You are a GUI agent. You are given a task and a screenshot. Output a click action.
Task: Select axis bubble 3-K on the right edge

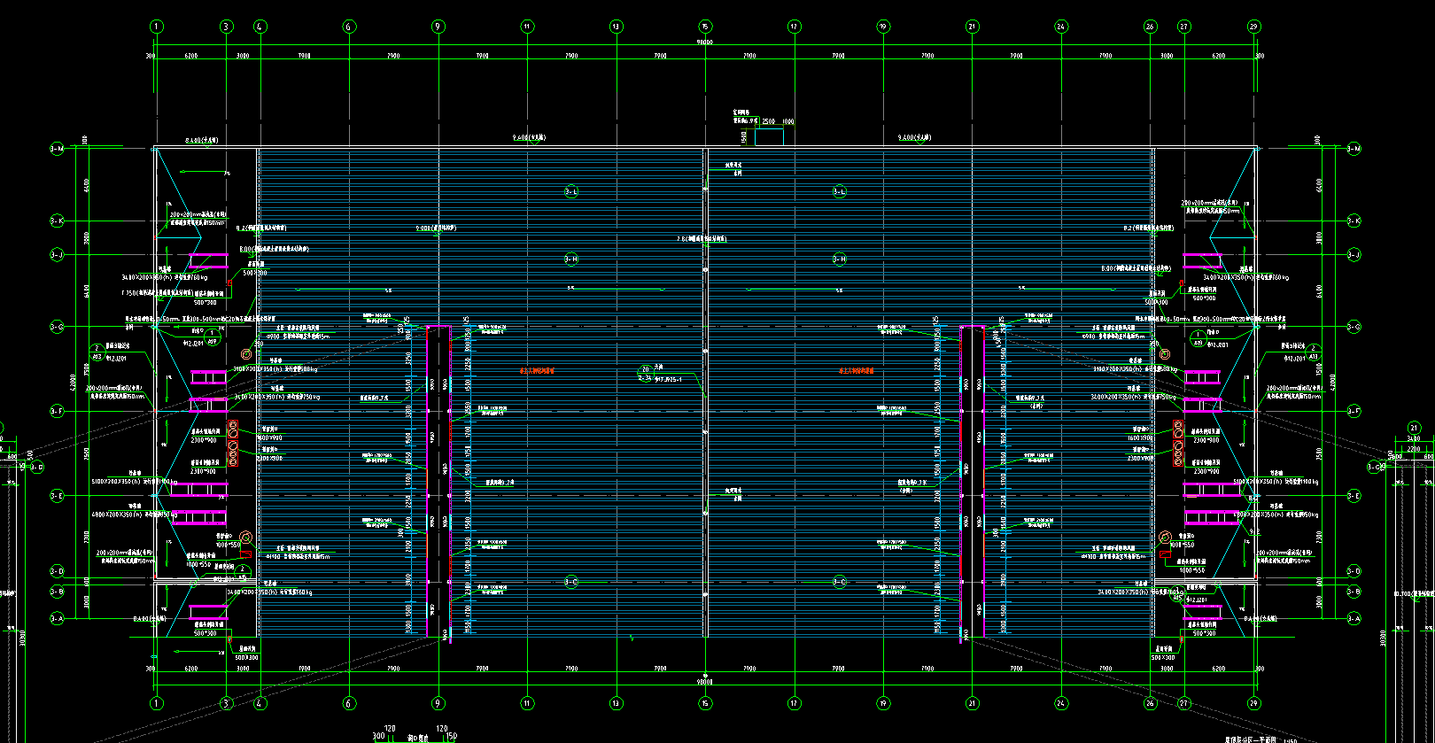click(1354, 221)
